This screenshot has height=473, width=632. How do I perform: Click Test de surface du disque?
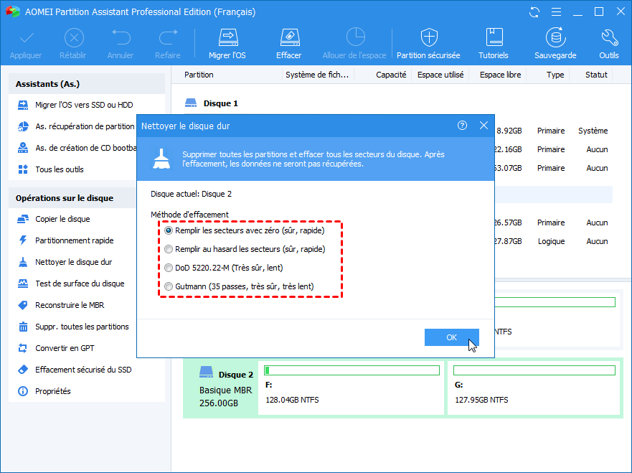pos(71,284)
